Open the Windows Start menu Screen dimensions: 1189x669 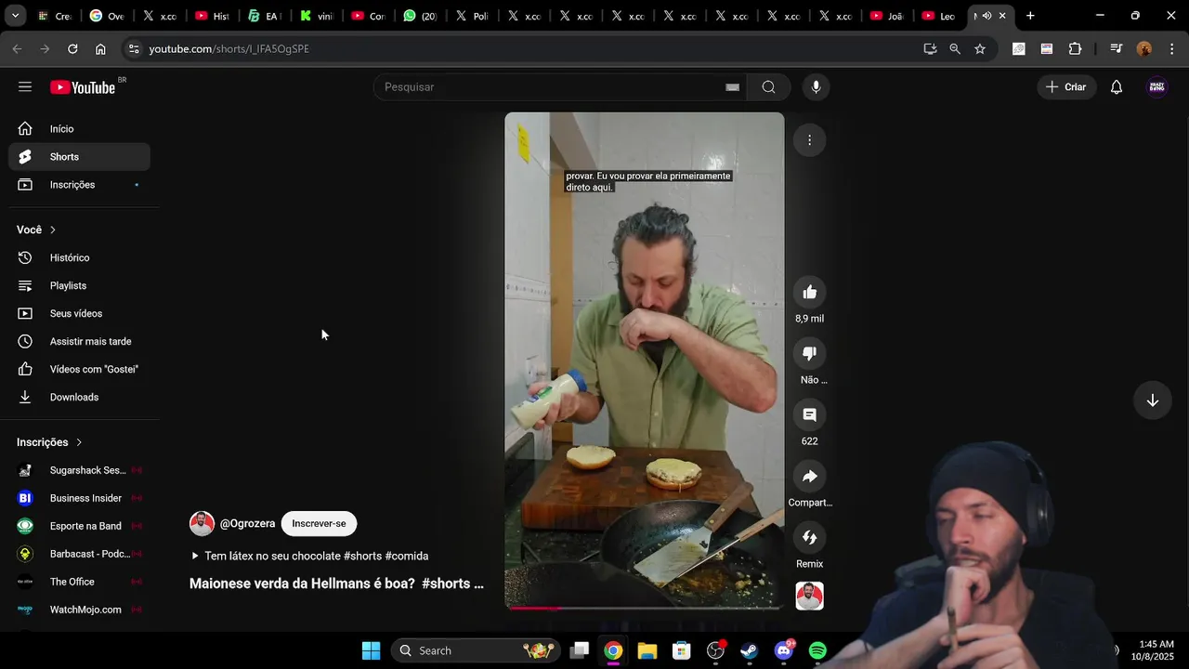tap(371, 650)
